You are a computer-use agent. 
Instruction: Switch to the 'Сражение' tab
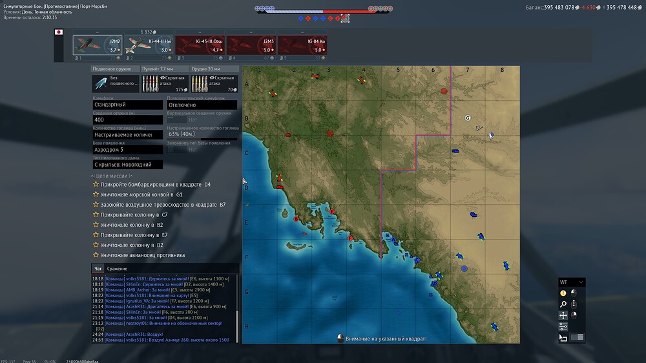click(117, 269)
